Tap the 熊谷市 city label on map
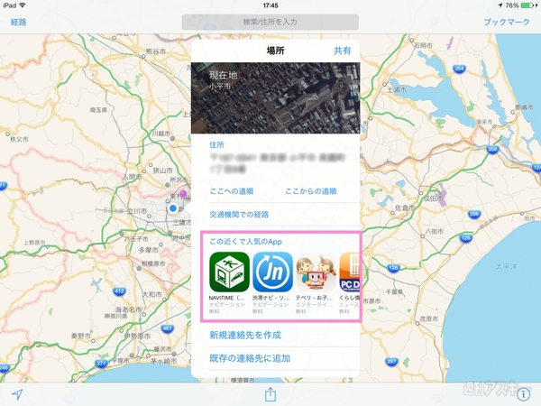This screenshot has width=541, height=406. 156,51
